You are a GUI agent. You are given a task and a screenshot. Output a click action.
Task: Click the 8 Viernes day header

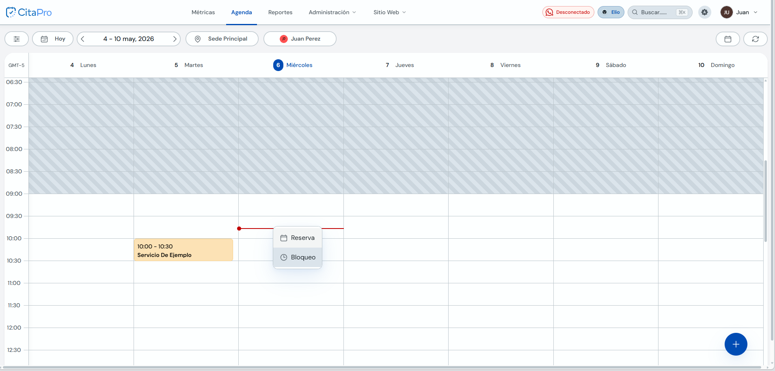pyautogui.click(x=505, y=65)
